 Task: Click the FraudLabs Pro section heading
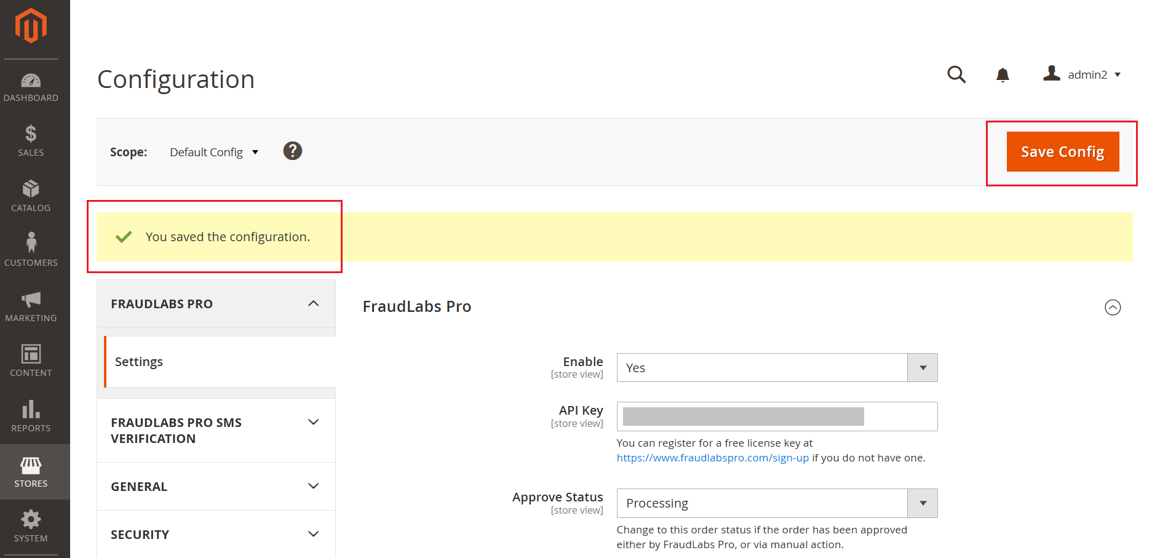[417, 306]
